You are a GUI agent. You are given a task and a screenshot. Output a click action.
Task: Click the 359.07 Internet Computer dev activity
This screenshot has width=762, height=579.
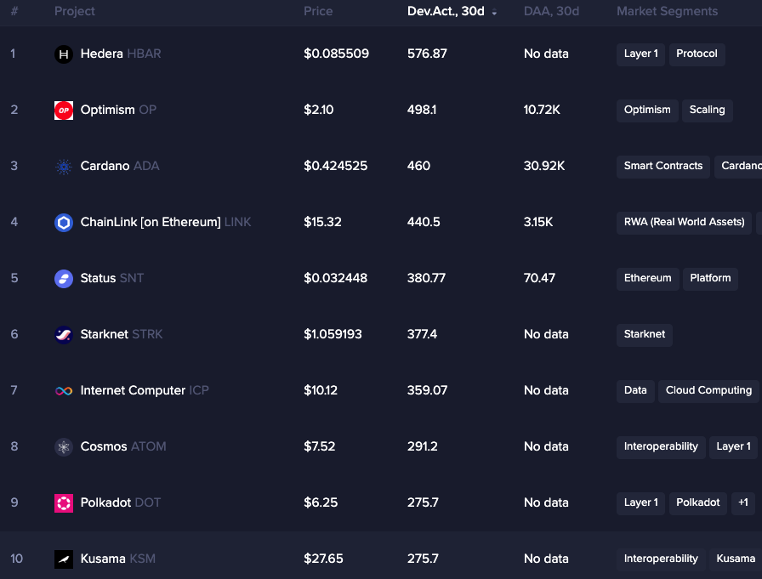point(427,390)
